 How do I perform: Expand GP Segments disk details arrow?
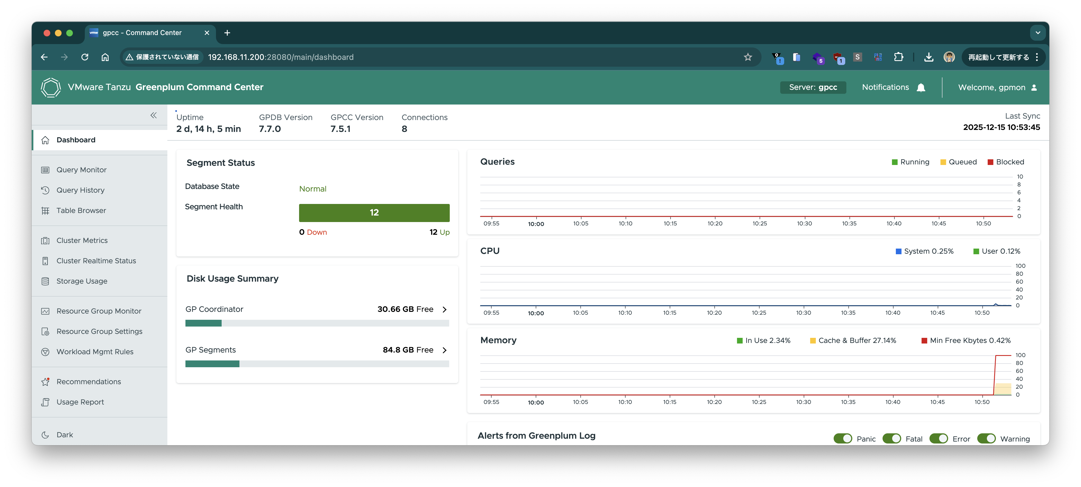pos(444,350)
